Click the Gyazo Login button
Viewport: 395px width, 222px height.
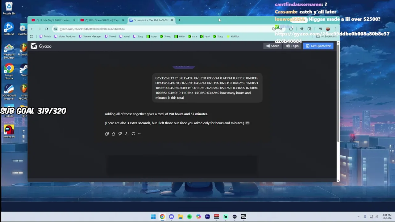pos(292,46)
